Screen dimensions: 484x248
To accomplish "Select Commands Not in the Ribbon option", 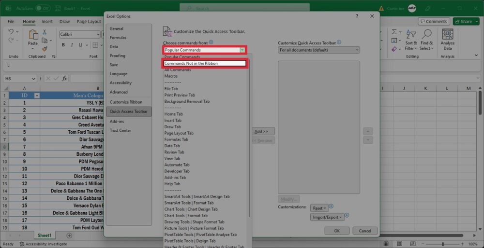I will click(x=205, y=63).
